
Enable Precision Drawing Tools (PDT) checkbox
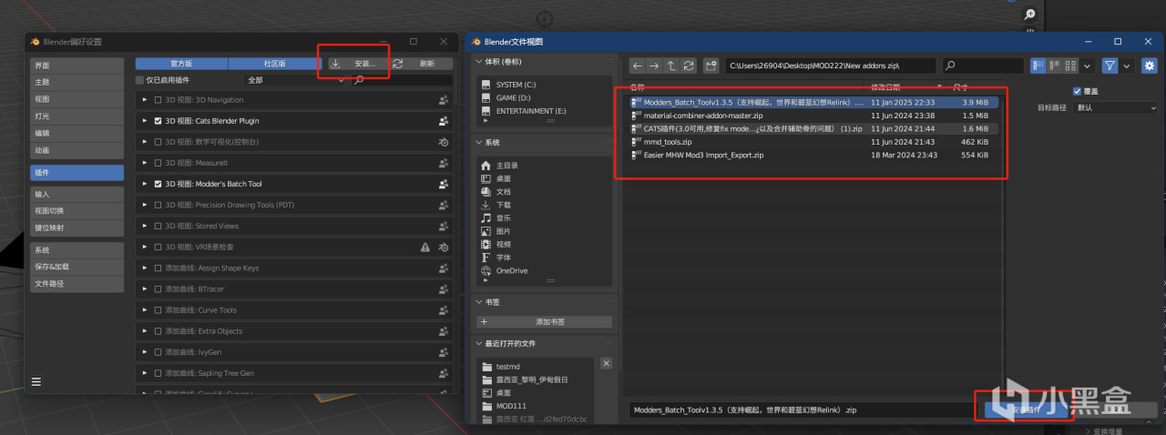click(159, 205)
